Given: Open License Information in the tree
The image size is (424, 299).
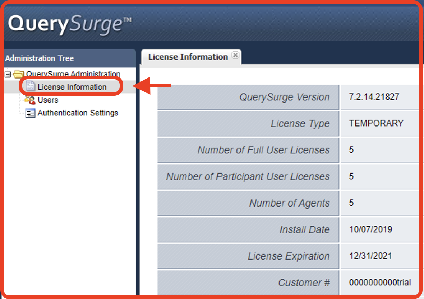Looking at the screenshot, I should click(72, 87).
